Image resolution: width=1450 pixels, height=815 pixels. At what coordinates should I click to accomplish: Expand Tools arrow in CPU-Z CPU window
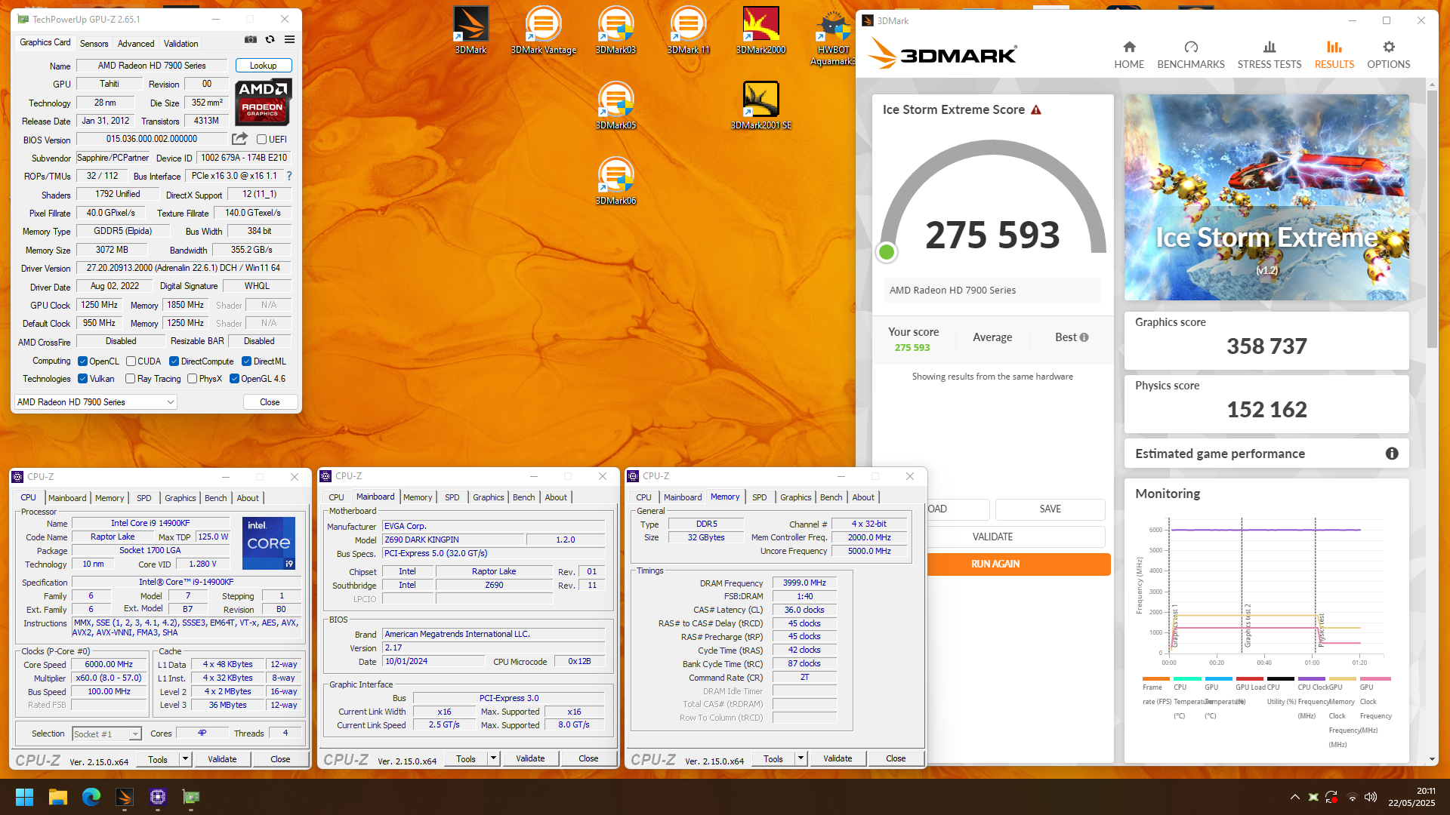[x=185, y=759]
